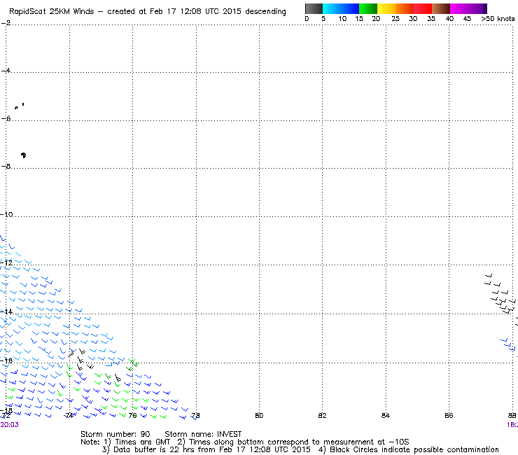This screenshot has height=455, width=518.
Task: Click the longitude label 80
Action: tap(259, 415)
